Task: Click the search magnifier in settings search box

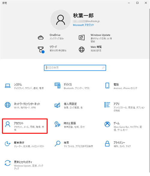Action: pyautogui.click(x=103, y=68)
